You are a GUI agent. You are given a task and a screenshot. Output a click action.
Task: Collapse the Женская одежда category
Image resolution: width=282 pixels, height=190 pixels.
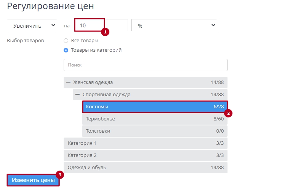pyautogui.click(x=69, y=82)
